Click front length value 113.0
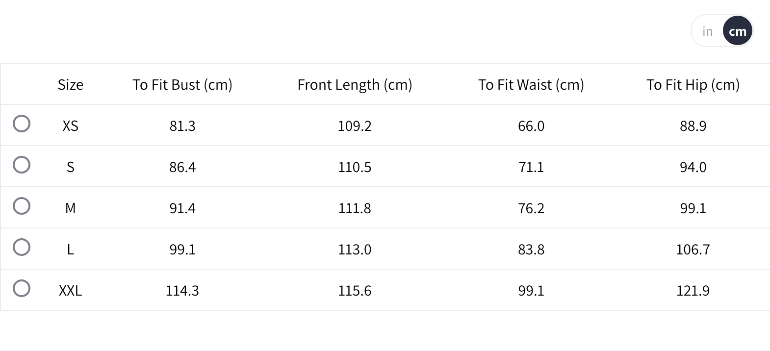The width and height of the screenshot is (770, 351). point(355,250)
